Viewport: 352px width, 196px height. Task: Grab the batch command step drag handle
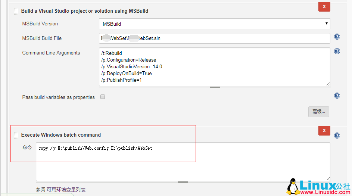[16, 135]
